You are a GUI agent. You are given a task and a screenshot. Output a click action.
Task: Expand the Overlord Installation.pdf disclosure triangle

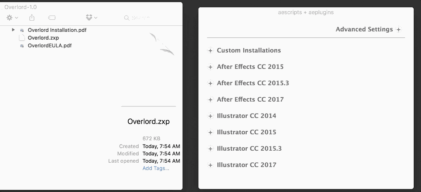[x=13, y=30]
